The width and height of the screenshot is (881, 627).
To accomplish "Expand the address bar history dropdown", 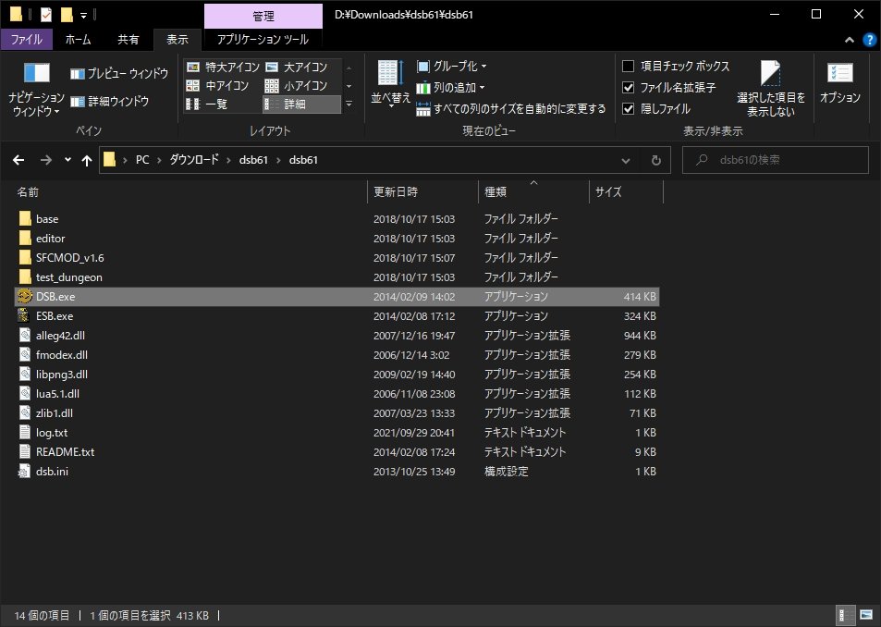I will pos(625,161).
